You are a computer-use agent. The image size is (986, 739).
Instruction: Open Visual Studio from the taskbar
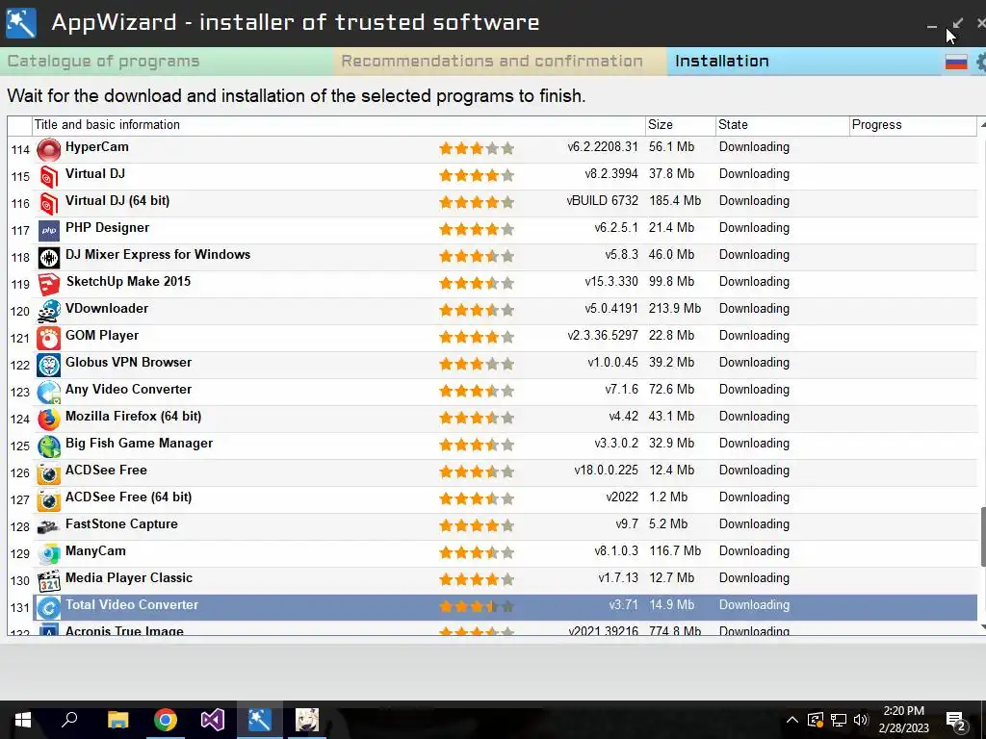pyautogui.click(x=213, y=720)
